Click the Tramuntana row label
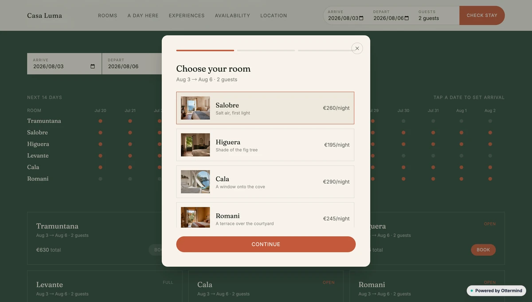Viewport: 532px width, 302px height. (44, 121)
